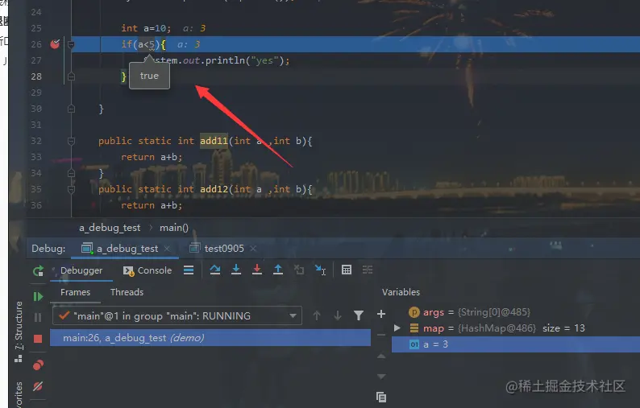Close the a_debug_test debug tab
640x408 pixels.
pos(167,248)
